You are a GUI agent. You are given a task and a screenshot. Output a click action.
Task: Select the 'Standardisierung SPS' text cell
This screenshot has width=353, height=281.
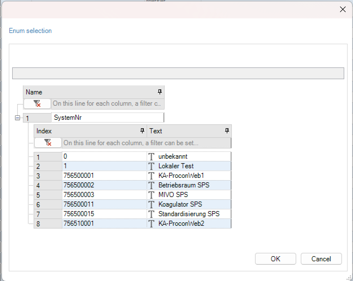(x=189, y=214)
